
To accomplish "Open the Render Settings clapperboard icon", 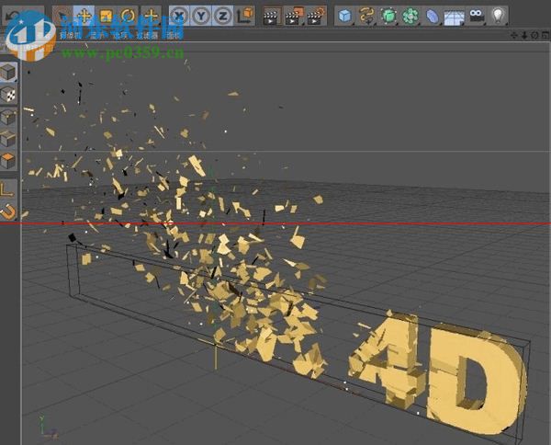I will pyautogui.click(x=316, y=17).
